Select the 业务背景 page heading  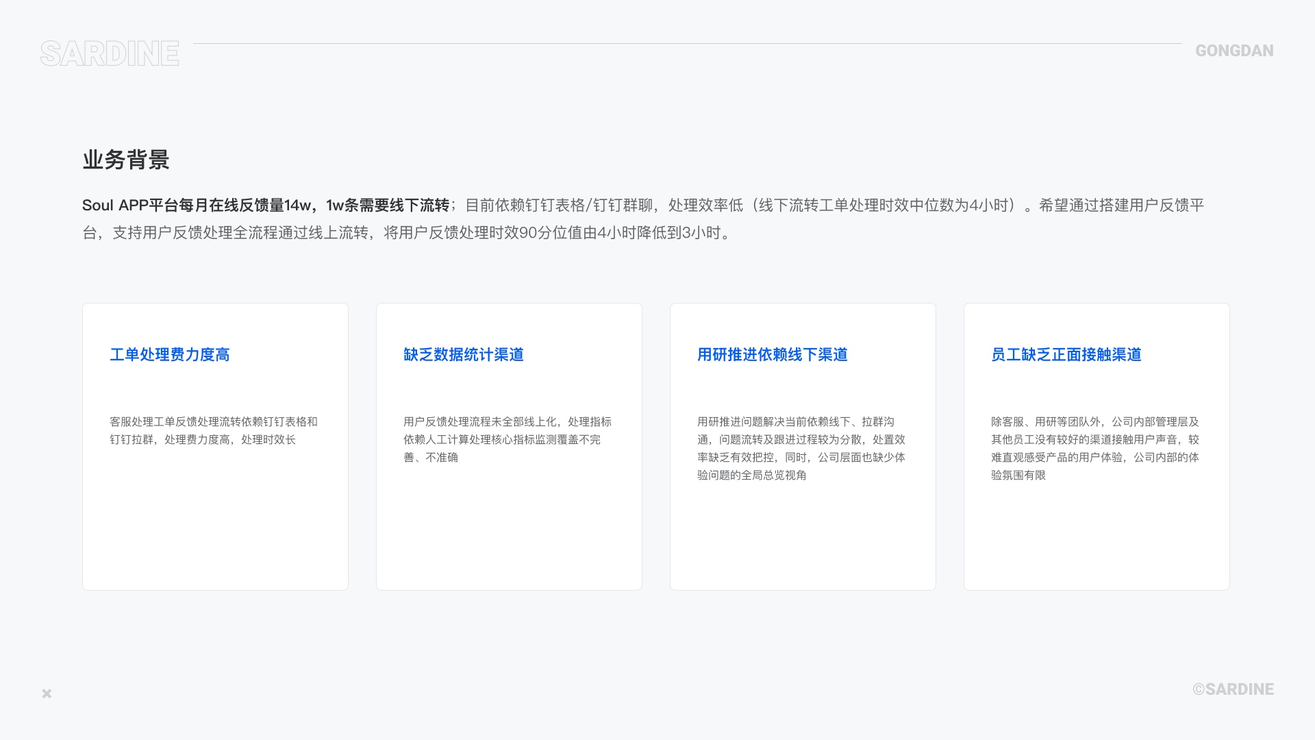[x=126, y=160]
